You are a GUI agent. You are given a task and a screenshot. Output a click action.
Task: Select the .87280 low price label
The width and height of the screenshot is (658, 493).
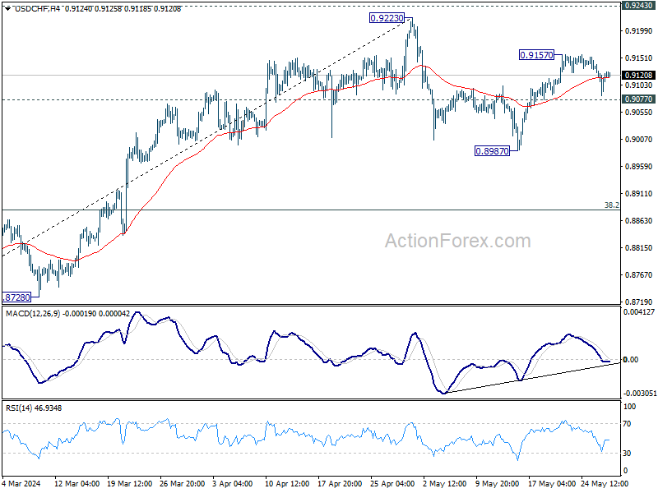pos(16,297)
